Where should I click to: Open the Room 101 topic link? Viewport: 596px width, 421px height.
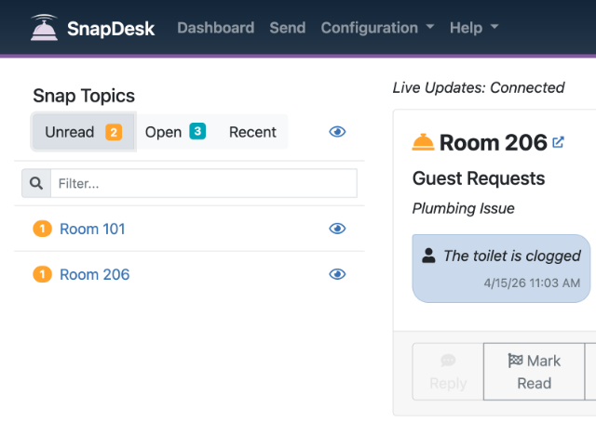(92, 229)
